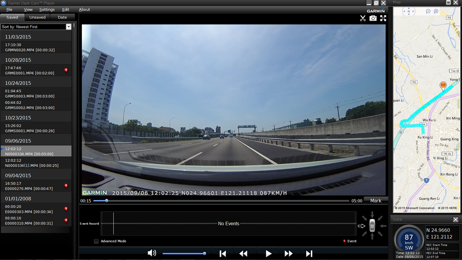Select GRMS0002.MP4 recording
Viewport: 462px width, 260px height.
click(36, 105)
